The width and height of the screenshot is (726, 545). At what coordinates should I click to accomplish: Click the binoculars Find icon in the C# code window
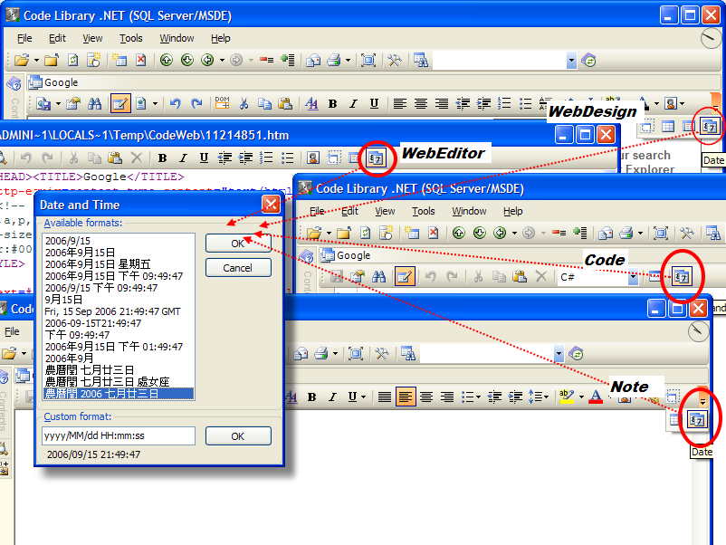pos(378,277)
